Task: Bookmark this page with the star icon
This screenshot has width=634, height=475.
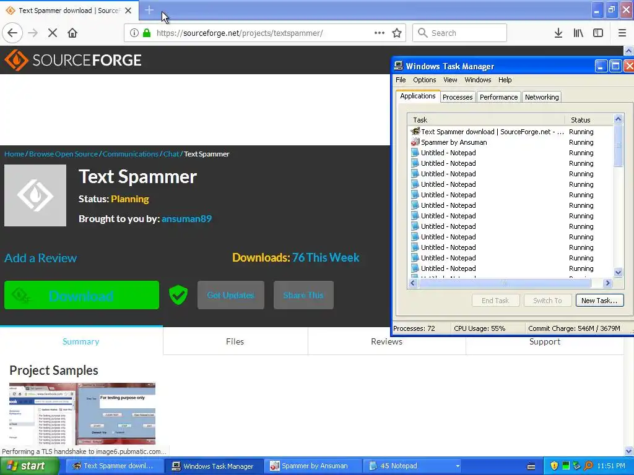Action: (397, 33)
